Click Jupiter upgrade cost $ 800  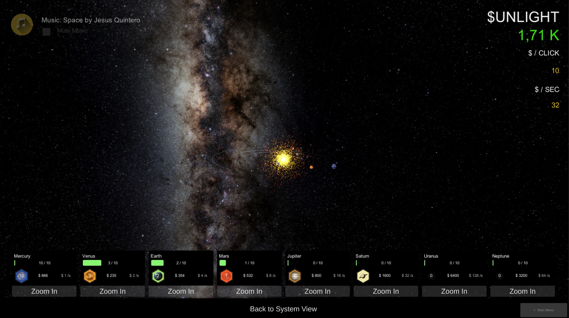pyautogui.click(x=316, y=276)
